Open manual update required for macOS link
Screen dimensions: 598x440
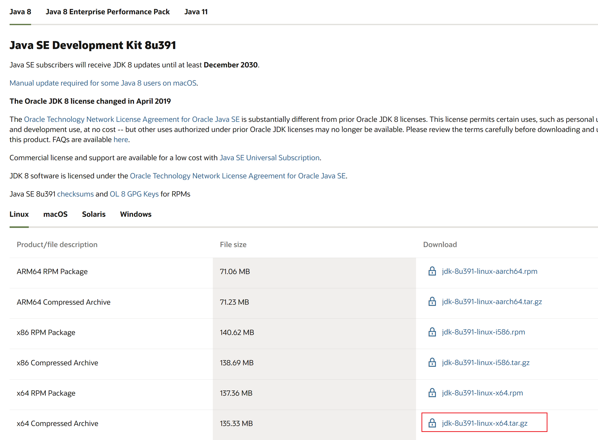tap(103, 83)
